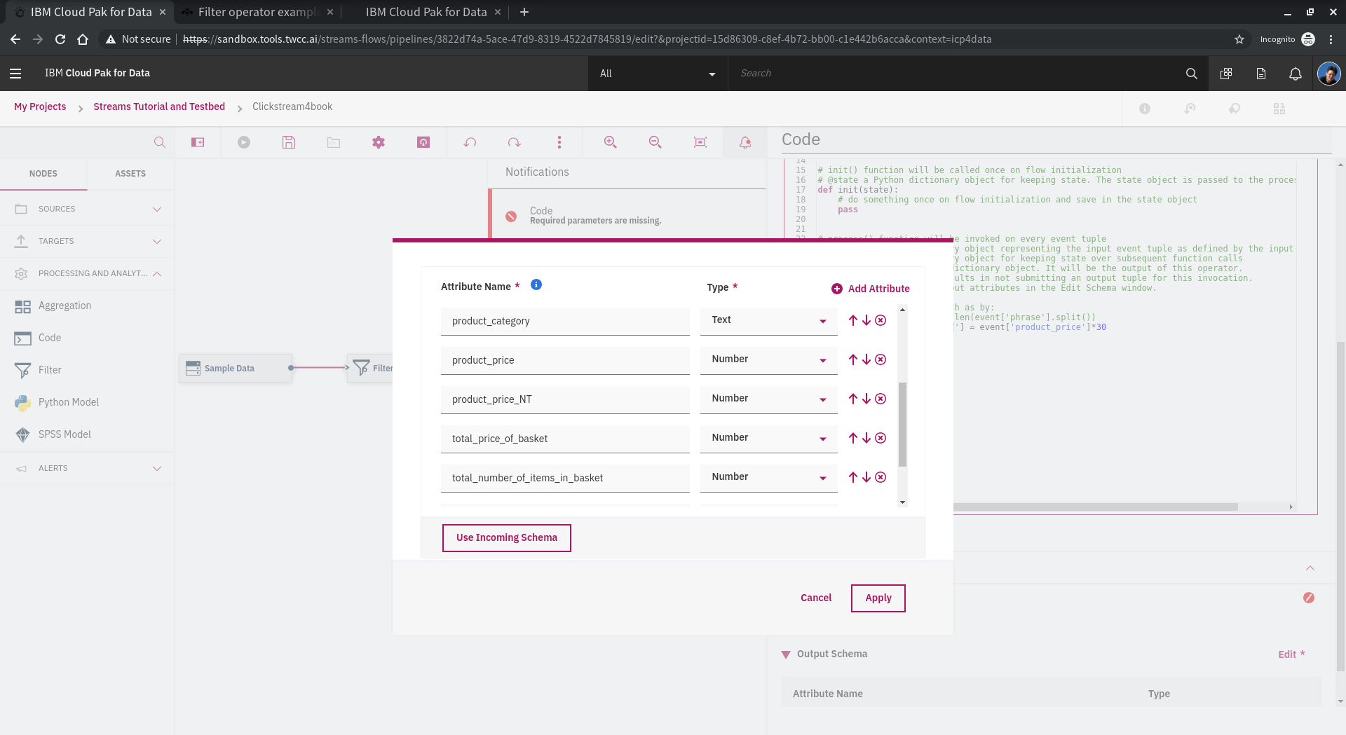Bookmark this page with the star icon

click(x=1239, y=39)
